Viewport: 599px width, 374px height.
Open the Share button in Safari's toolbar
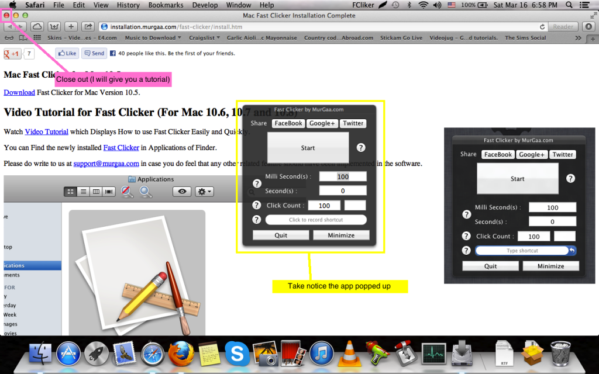pos(88,27)
